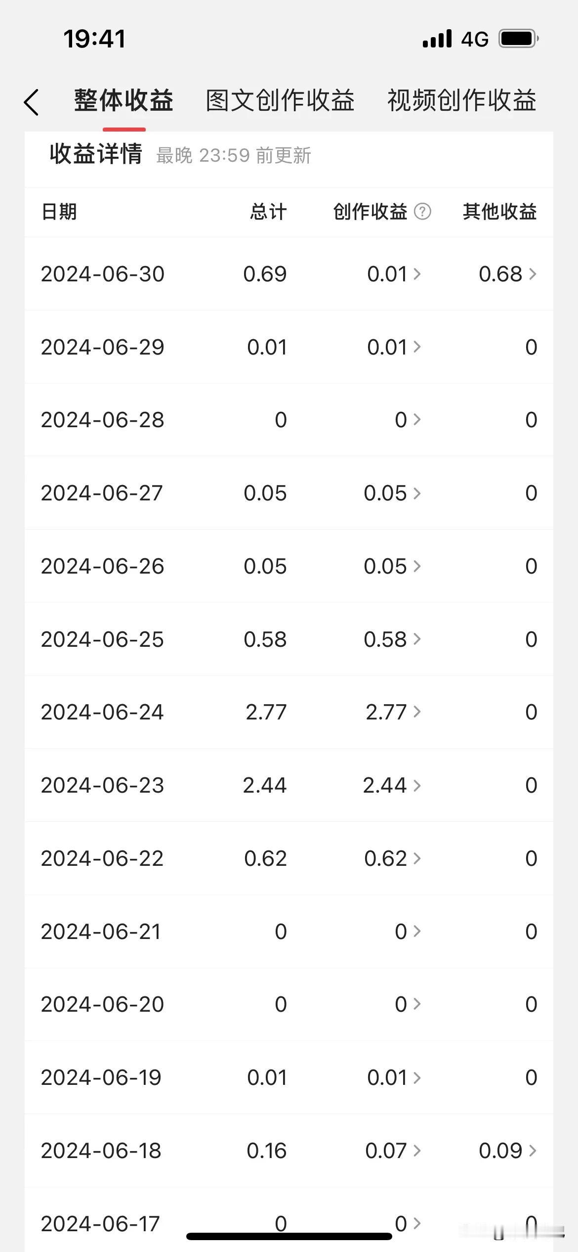Viewport: 578px width, 1252px height.
Task: Open 创作收益 2.44 details for 2024-06-23
Action: [392, 785]
